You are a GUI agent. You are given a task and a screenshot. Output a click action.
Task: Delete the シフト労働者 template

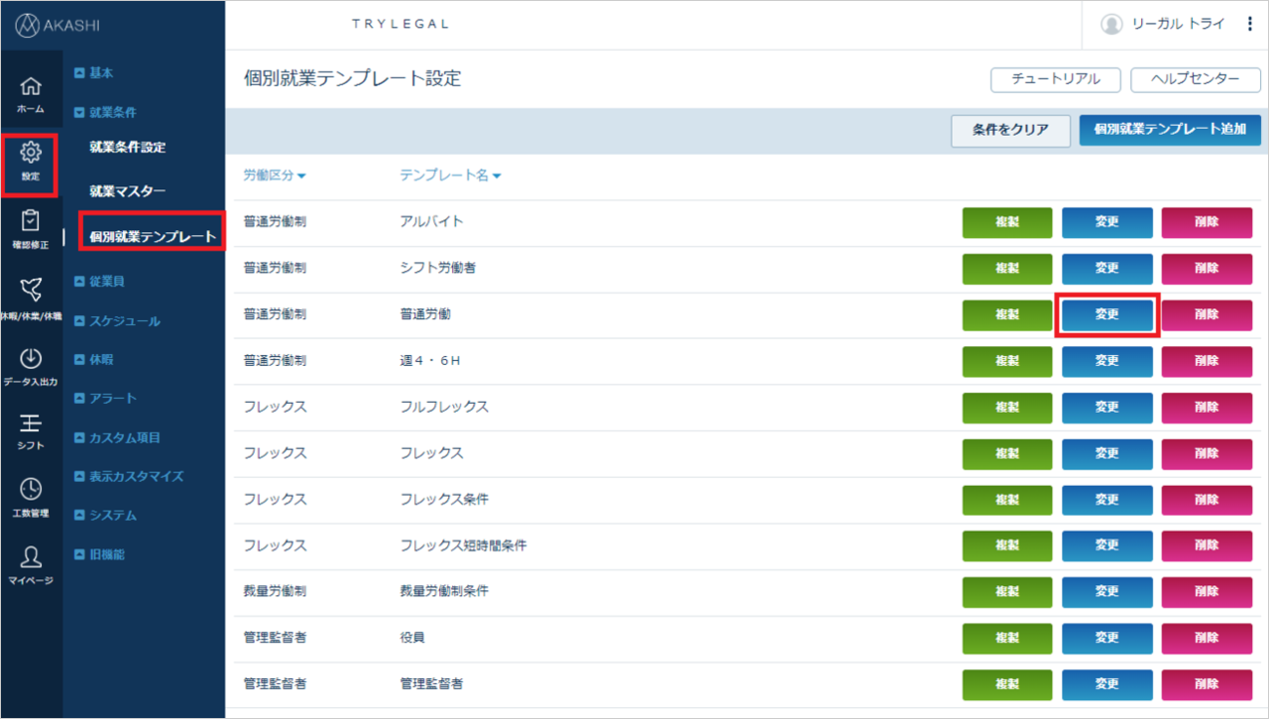(x=1207, y=269)
